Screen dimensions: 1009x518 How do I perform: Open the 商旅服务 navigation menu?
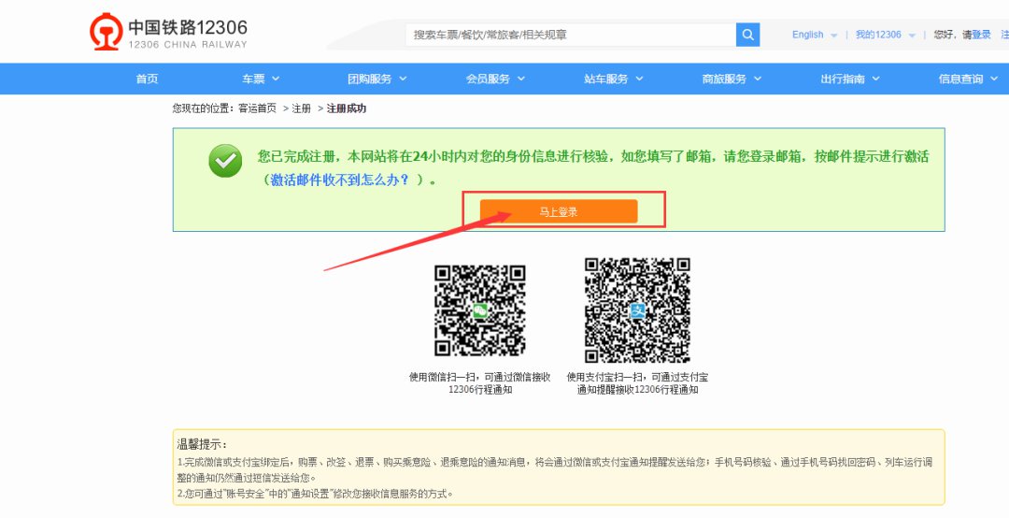724,79
